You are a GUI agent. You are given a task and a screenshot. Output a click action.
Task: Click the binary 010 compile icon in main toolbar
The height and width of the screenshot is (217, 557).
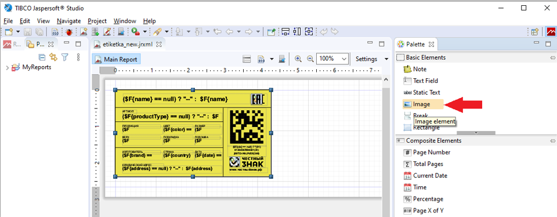tap(56, 32)
